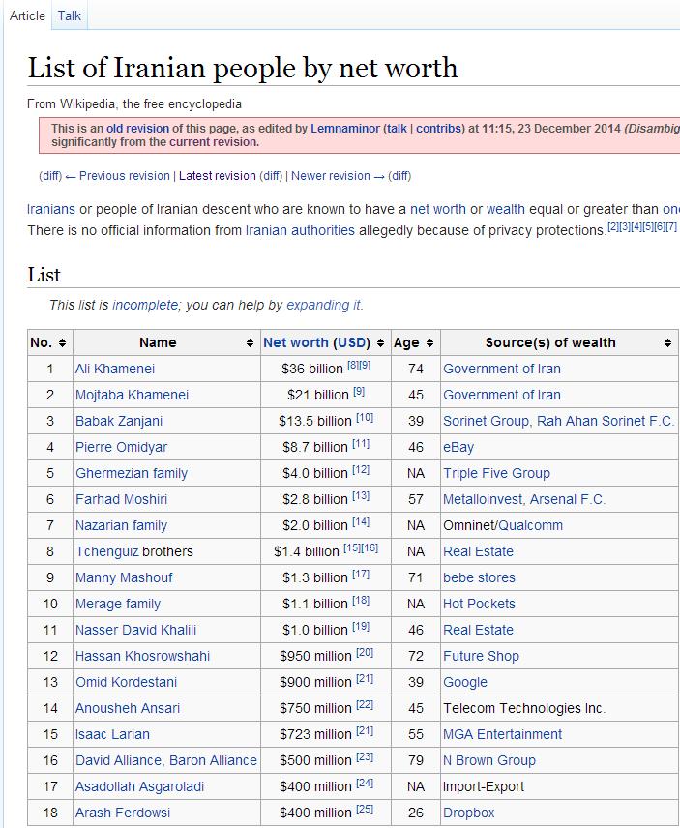Open the Dropbox link
This screenshot has height=828, width=680.
(x=468, y=813)
